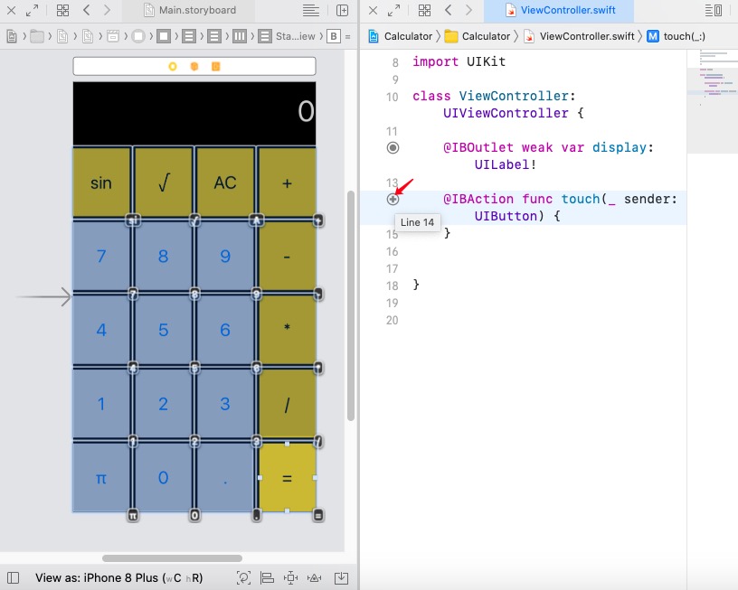The image size is (738, 590).
Task: Click the View Controller icon in scene dock
Action: coord(173,67)
